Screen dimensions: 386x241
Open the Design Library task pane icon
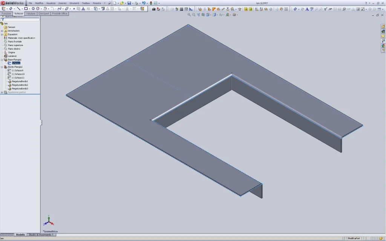pyautogui.click(x=383, y=31)
